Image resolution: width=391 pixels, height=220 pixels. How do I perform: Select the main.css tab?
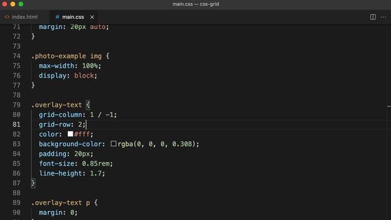73,17
